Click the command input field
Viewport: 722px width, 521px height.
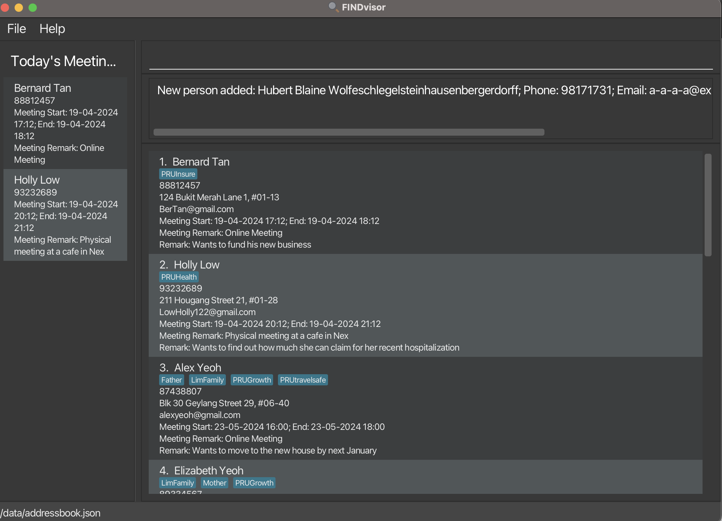pos(431,59)
